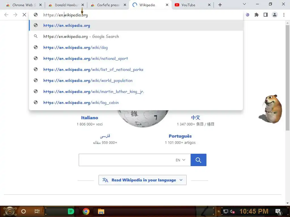Click the muted volume tray icon

tap(233, 212)
